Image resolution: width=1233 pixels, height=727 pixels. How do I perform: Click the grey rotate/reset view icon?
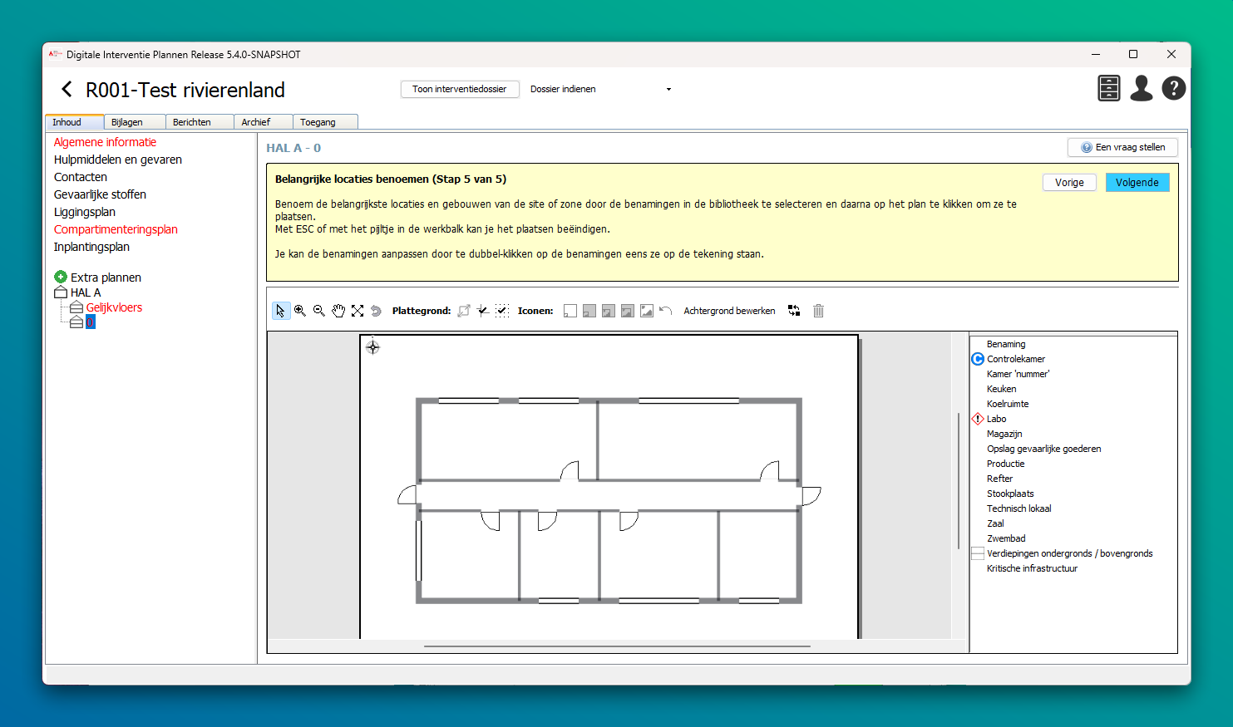click(376, 311)
